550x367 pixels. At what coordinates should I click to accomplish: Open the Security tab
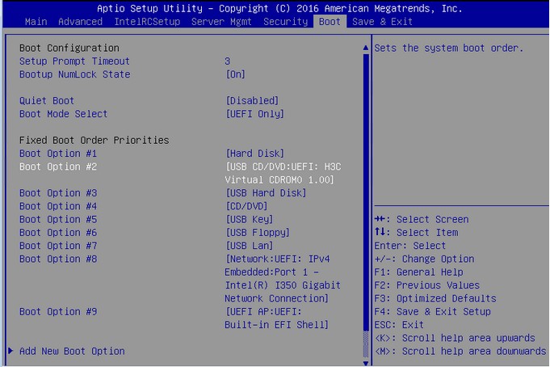tap(286, 22)
